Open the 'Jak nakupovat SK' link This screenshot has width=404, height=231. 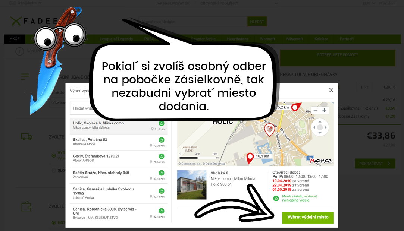coord(172,3)
